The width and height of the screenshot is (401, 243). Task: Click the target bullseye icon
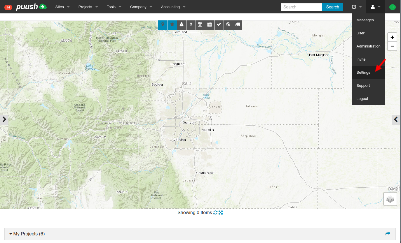coord(228,25)
